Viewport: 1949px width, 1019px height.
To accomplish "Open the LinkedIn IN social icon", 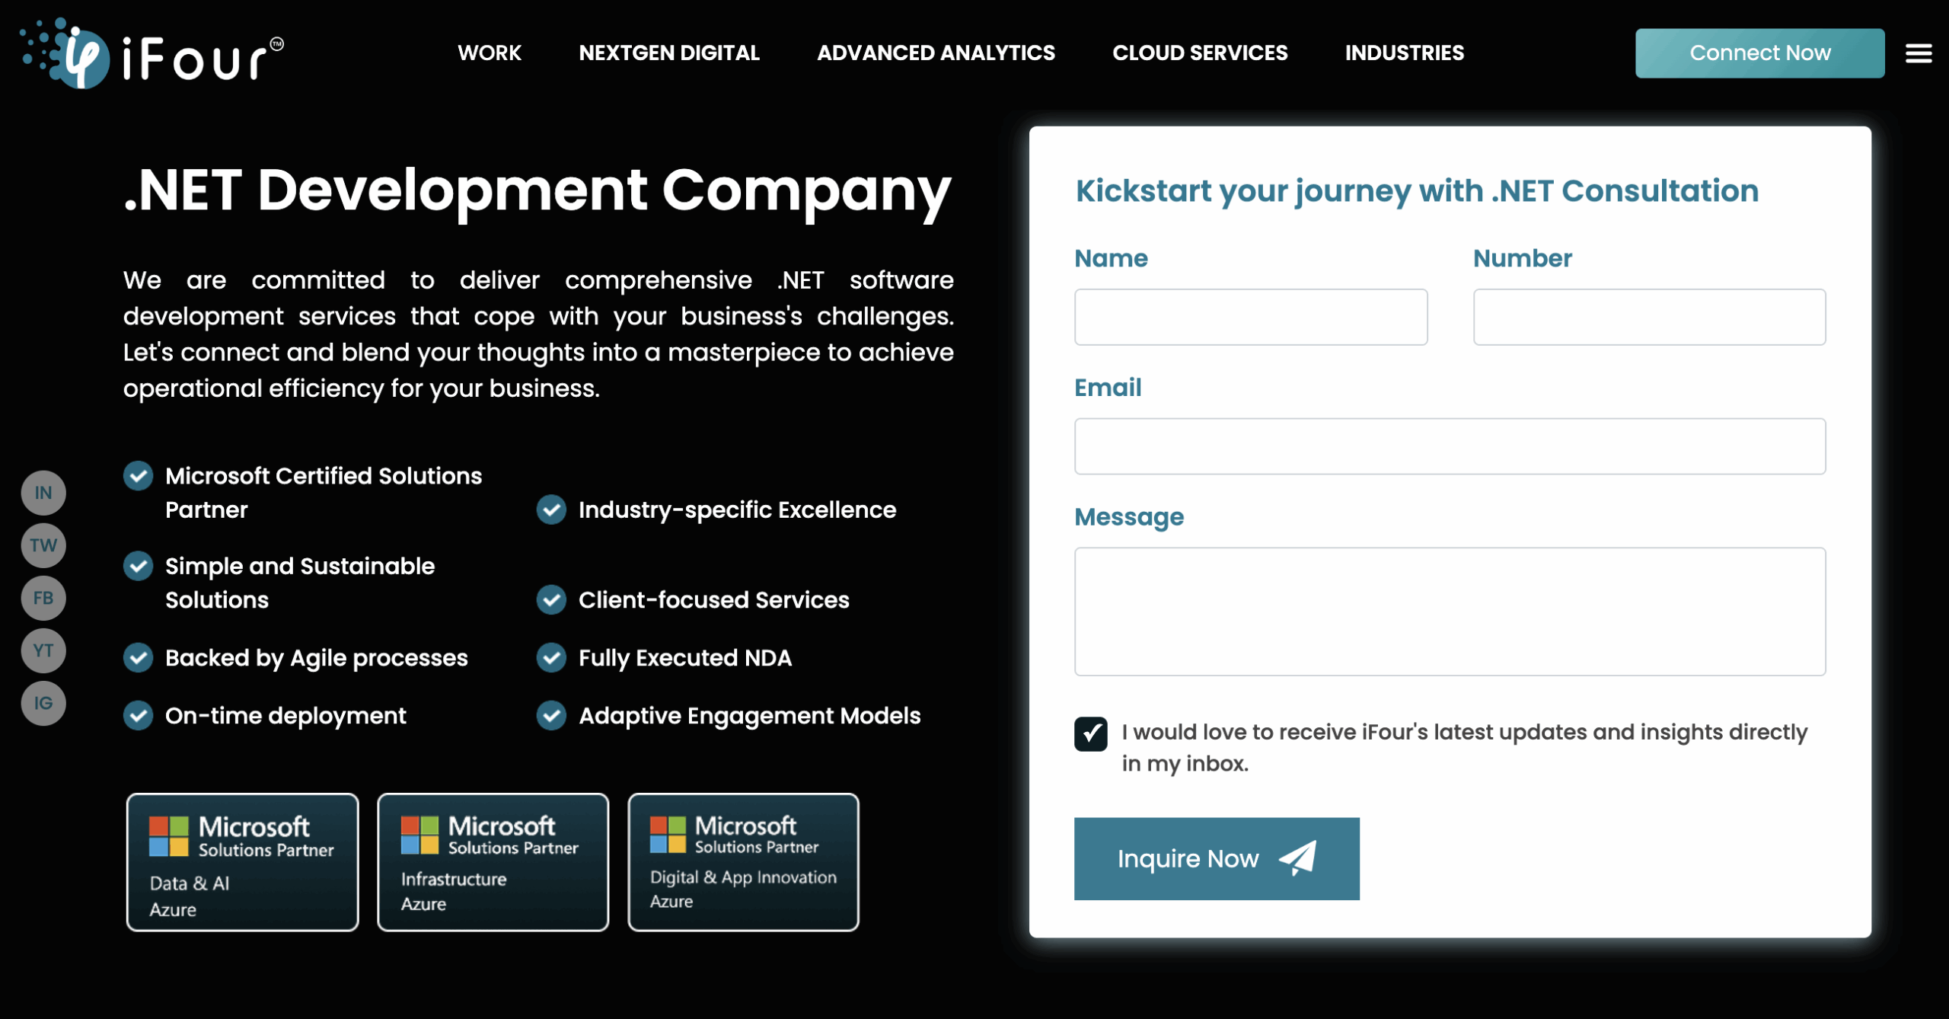I will point(43,493).
